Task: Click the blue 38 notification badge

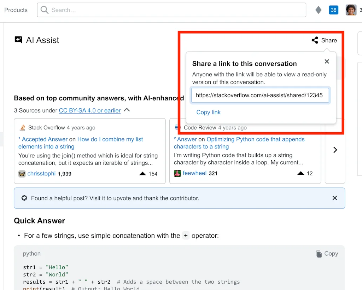Action: pyautogui.click(x=333, y=10)
